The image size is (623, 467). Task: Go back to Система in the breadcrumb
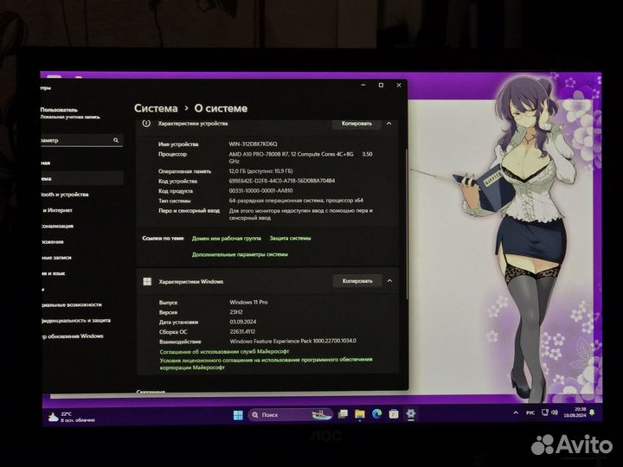pos(156,108)
